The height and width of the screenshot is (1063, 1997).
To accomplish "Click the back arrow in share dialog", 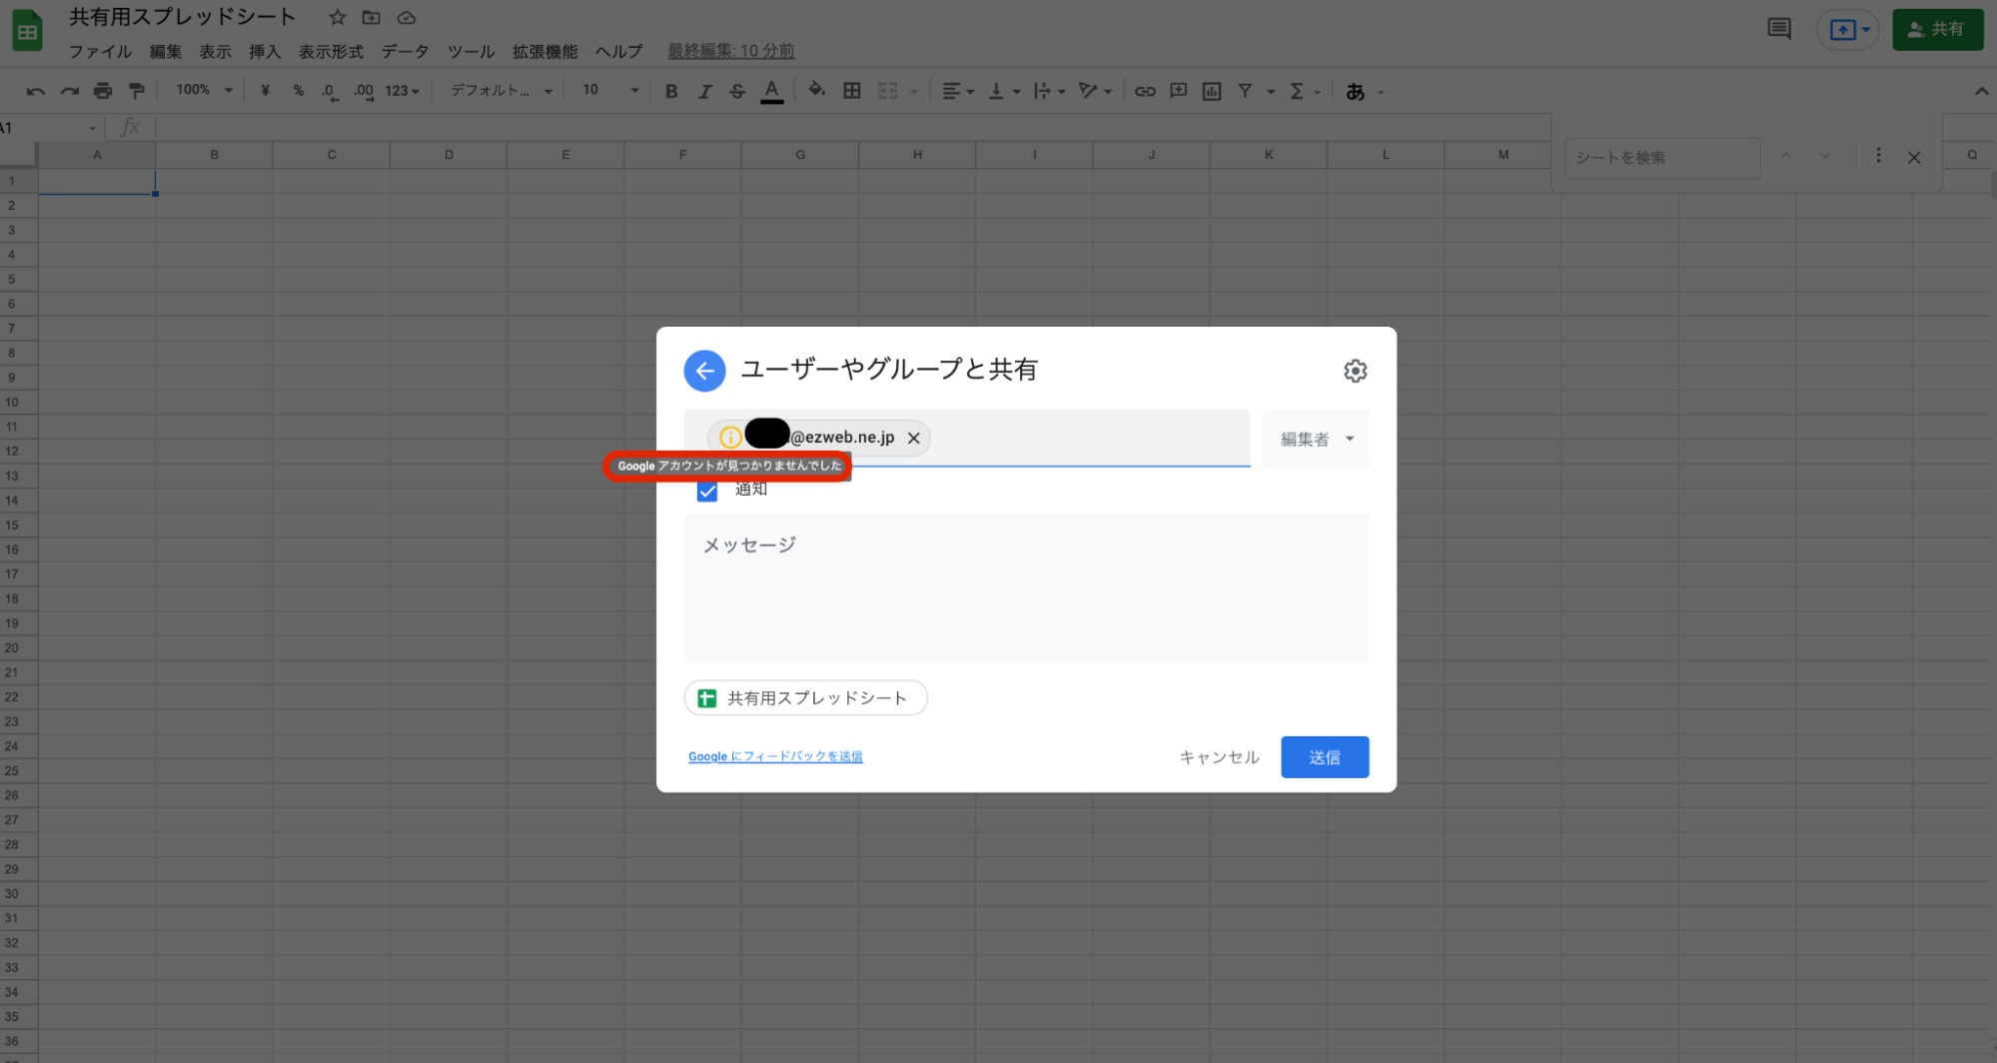I will point(704,371).
